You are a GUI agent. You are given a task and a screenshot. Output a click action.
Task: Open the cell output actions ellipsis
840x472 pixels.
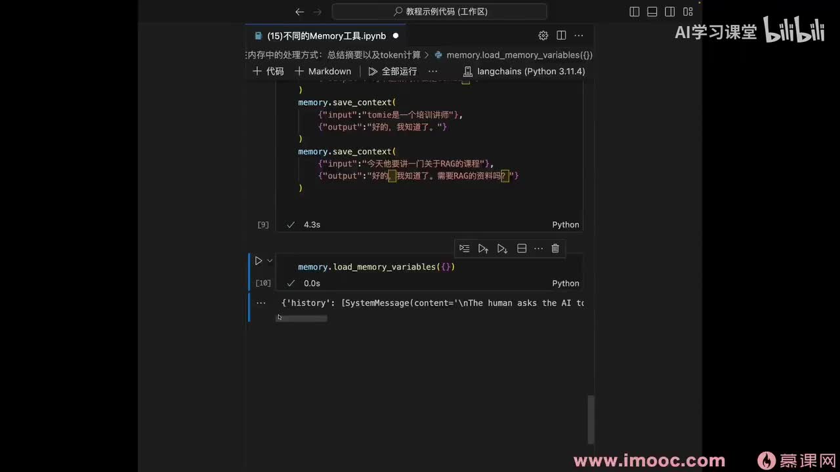click(261, 303)
